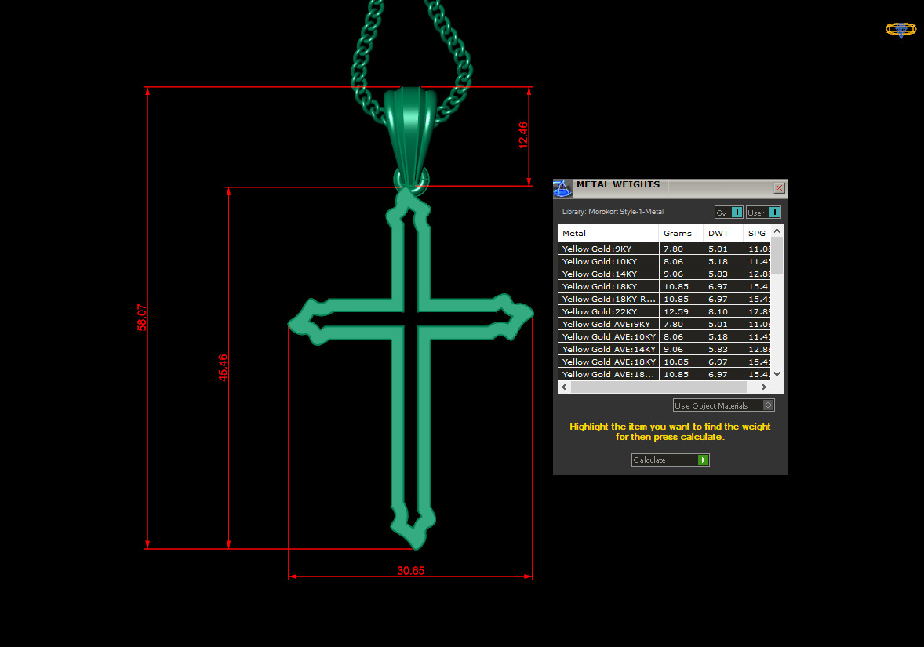Select the Yellow Gold AVE:10KY row

[x=664, y=336]
